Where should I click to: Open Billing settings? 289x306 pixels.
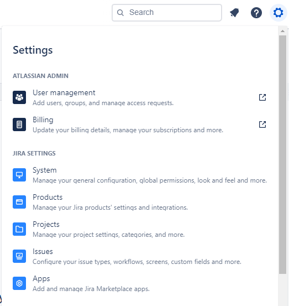(x=140, y=125)
